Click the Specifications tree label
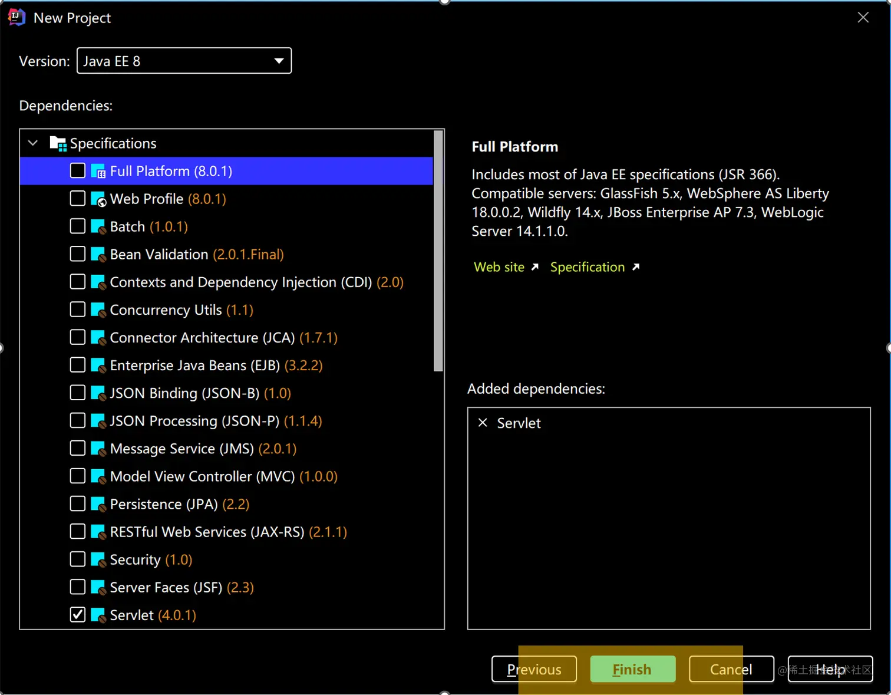Screen dimensions: 891x695 tap(113, 143)
